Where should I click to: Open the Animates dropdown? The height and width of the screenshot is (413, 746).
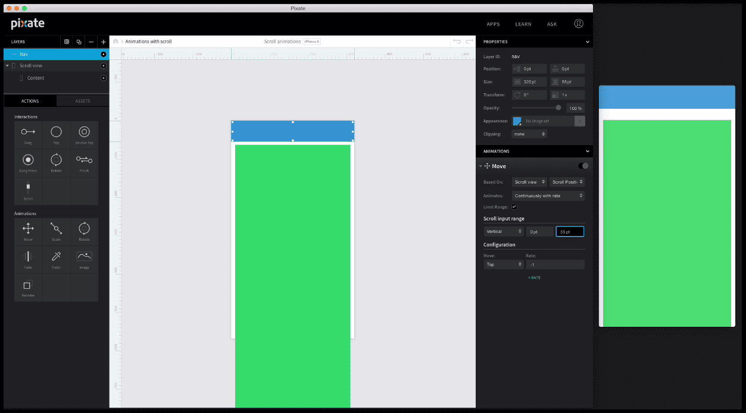click(x=548, y=196)
